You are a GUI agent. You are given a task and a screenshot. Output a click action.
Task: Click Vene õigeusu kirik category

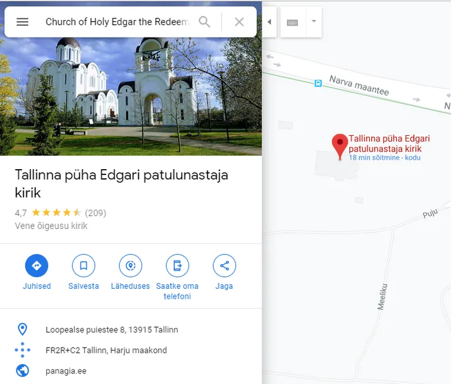pos(51,226)
